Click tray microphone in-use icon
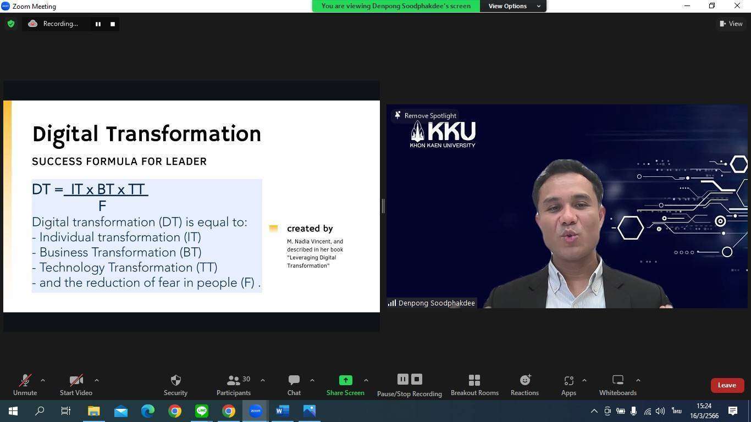 [634, 411]
